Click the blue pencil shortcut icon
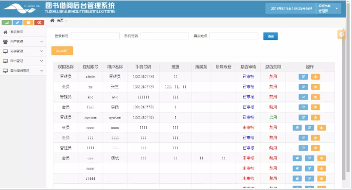352x190 pixels. [x=18, y=22]
